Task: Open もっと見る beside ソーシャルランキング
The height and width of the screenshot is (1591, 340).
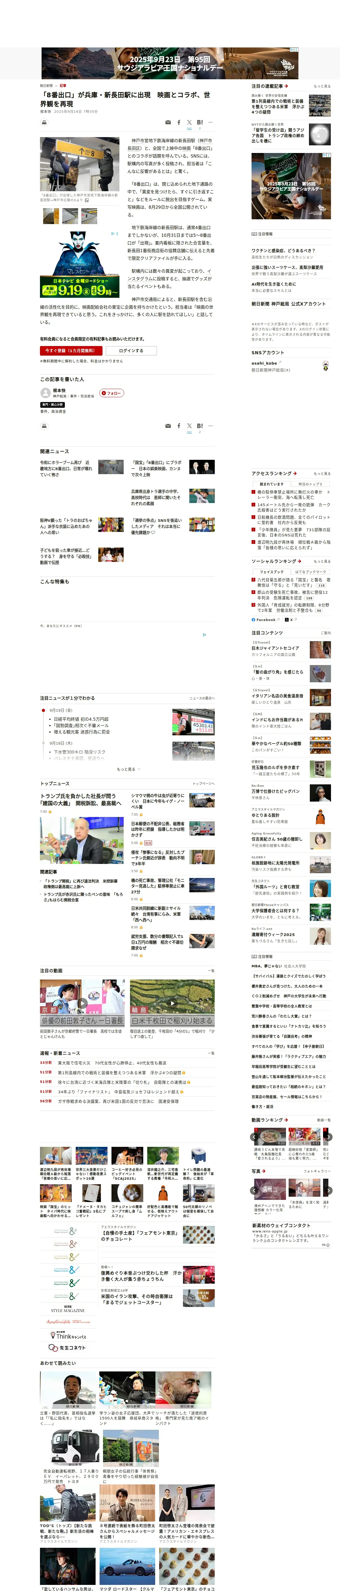Action: coord(322,561)
